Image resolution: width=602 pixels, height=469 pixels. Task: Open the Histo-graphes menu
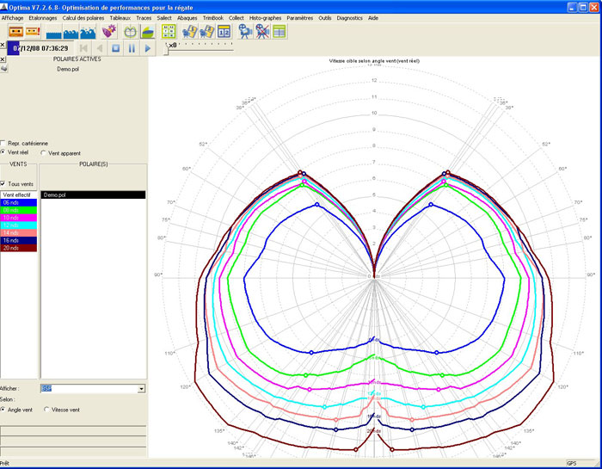(x=265, y=18)
